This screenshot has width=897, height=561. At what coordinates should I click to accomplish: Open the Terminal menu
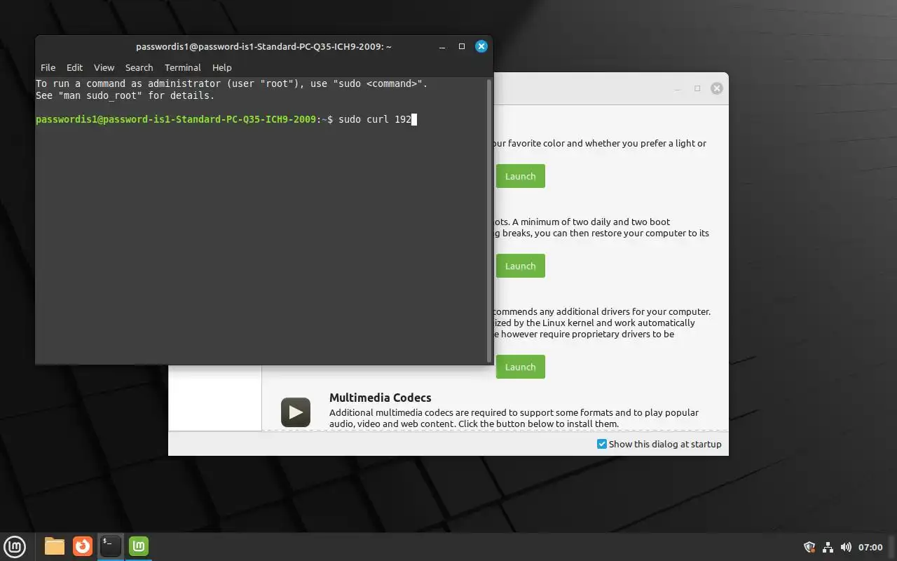point(183,67)
